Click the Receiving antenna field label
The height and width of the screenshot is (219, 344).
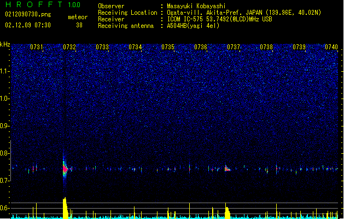coord(126,26)
